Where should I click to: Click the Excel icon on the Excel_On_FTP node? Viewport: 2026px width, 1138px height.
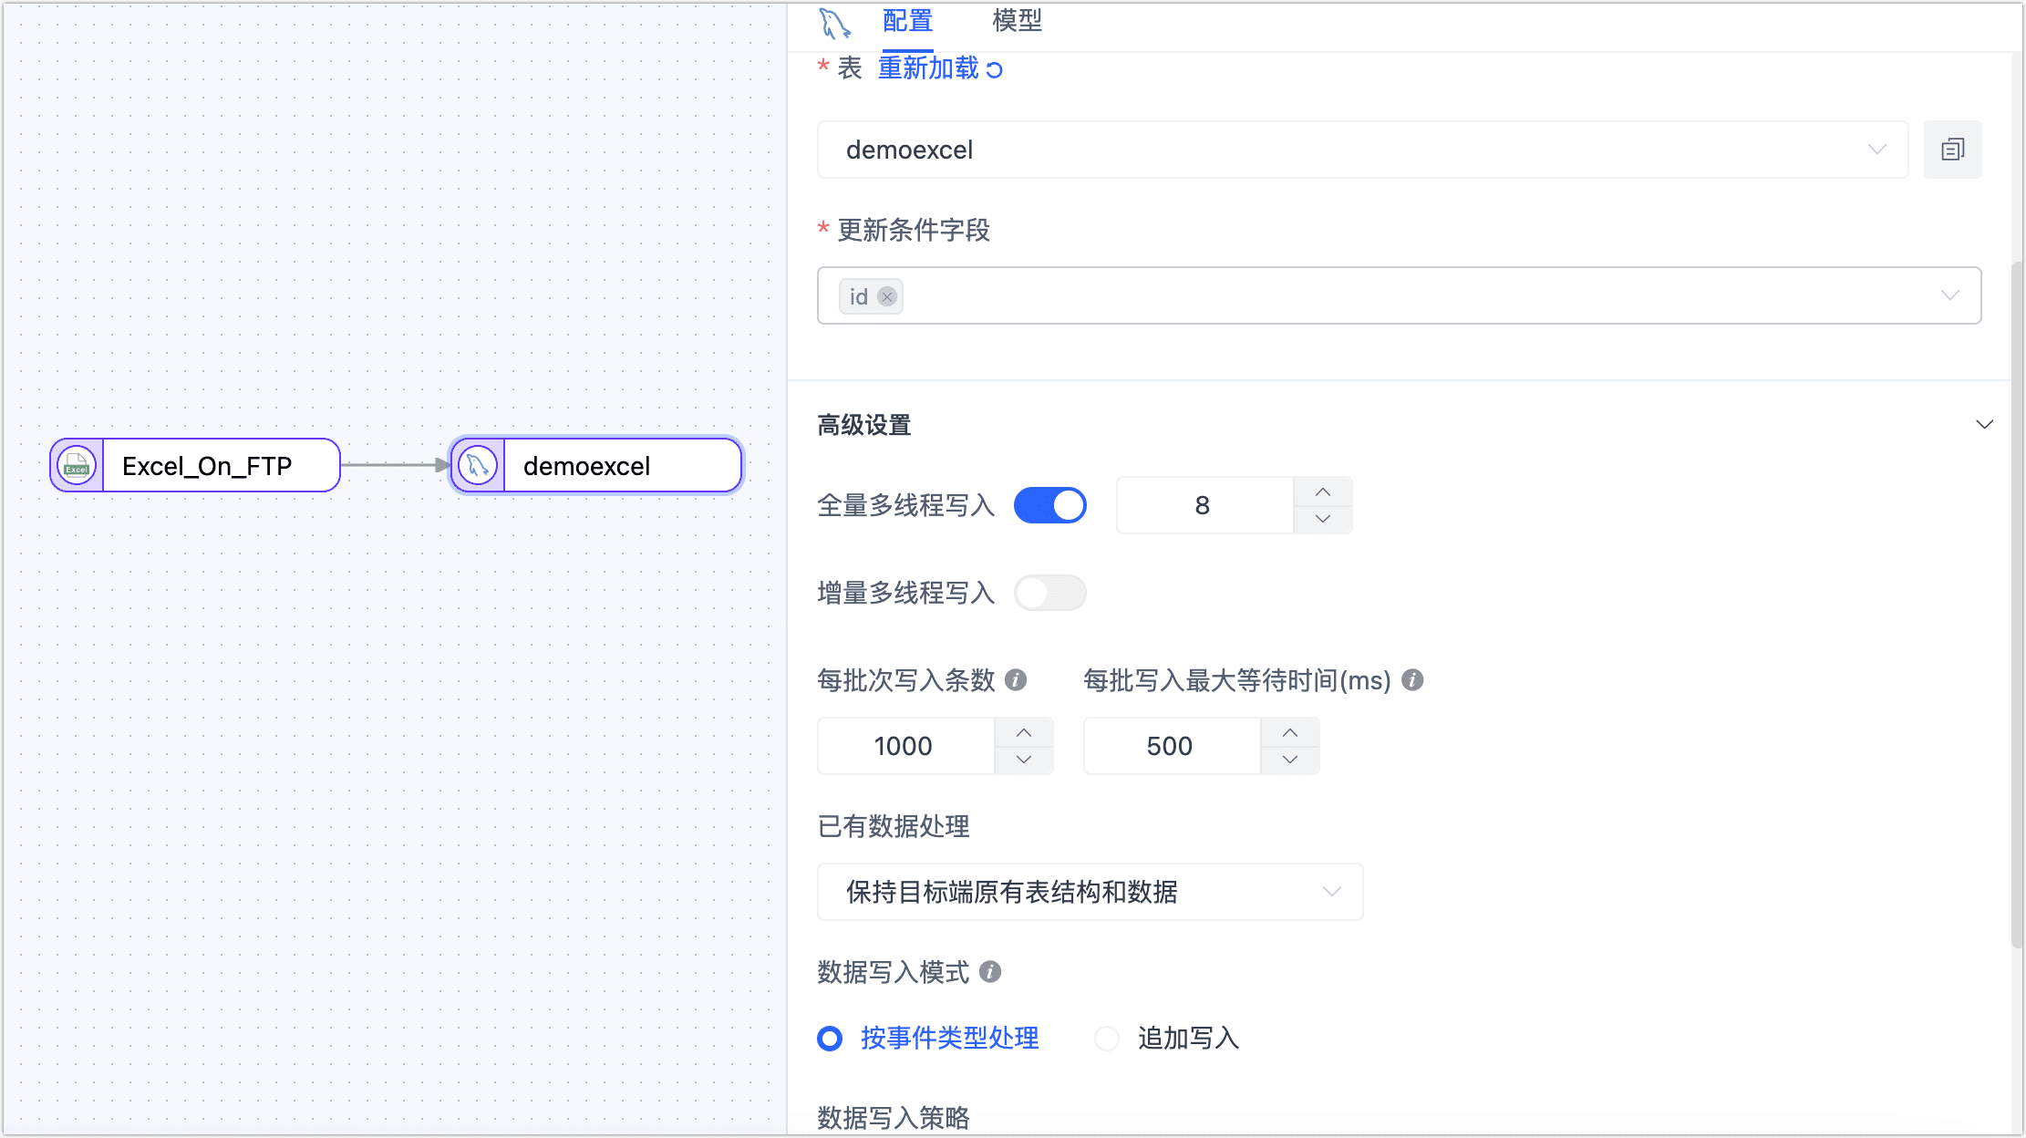click(x=76, y=465)
